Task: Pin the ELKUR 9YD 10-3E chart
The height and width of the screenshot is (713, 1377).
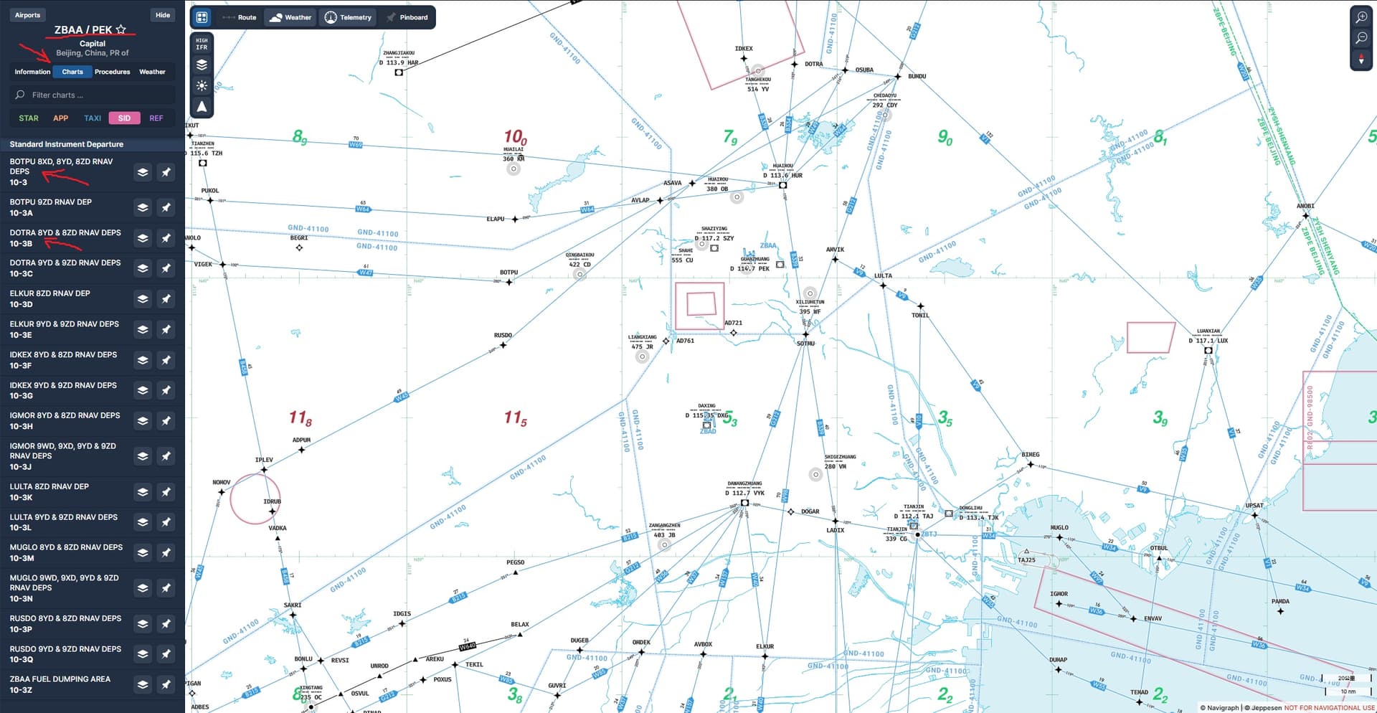Action: click(x=166, y=329)
